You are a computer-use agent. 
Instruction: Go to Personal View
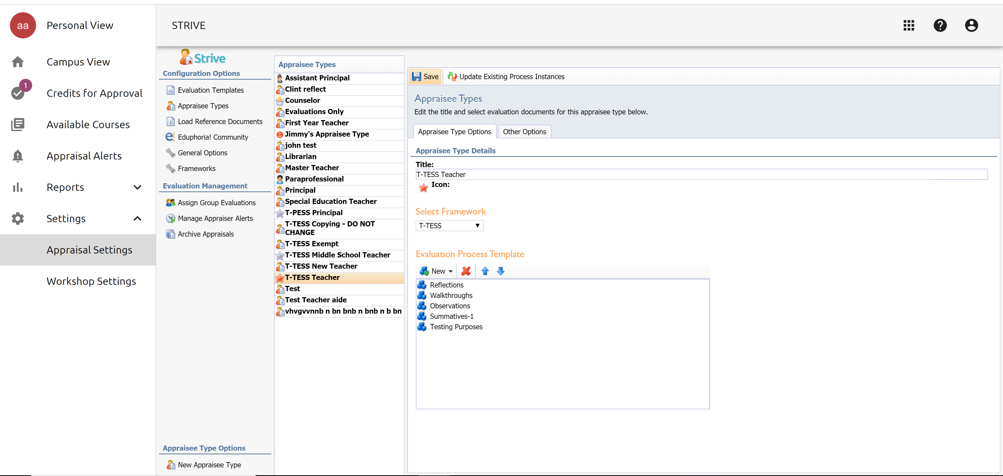pyautogui.click(x=80, y=25)
